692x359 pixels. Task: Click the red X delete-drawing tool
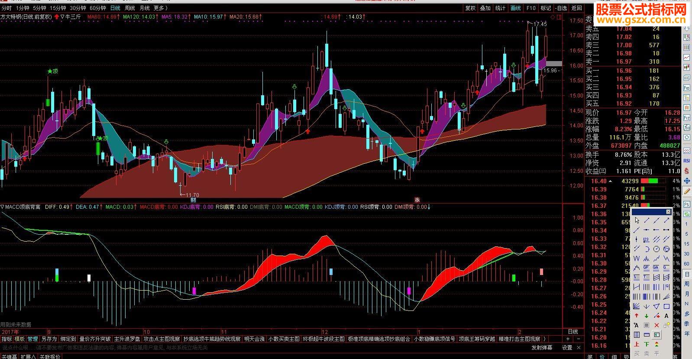tap(656, 325)
